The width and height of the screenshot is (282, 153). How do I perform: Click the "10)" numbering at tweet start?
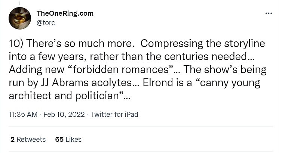(x=15, y=44)
